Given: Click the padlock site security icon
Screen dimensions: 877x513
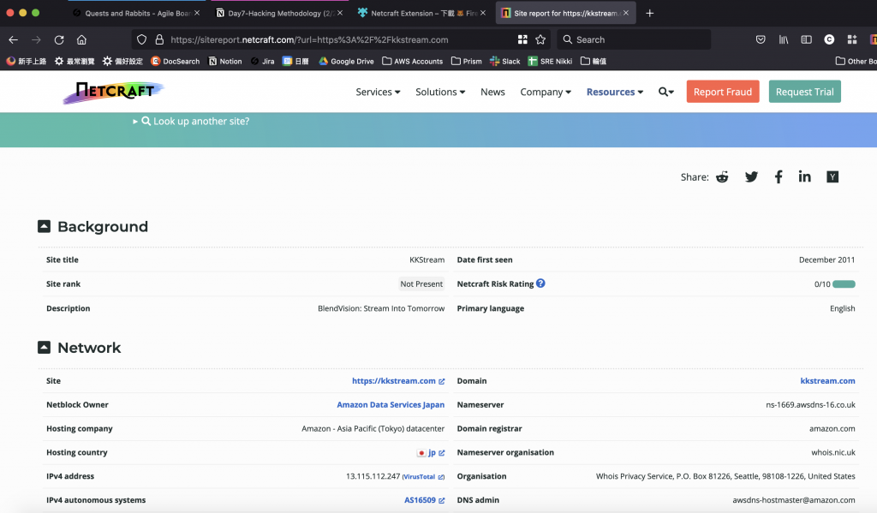Looking at the screenshot, I should point(159,39).
